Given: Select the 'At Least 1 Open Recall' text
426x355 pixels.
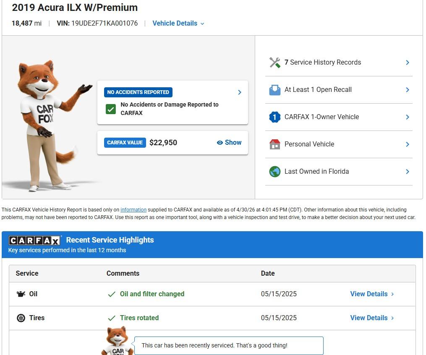Looking at the screenshot, I should pyautogui.click(x=318, y=90).
